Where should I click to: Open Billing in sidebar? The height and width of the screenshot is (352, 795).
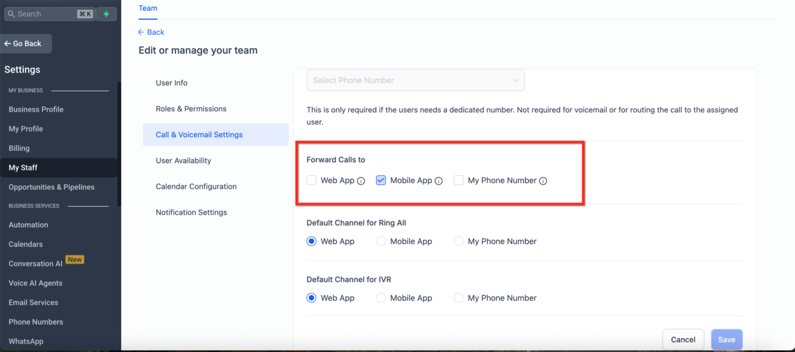point(19,148)
